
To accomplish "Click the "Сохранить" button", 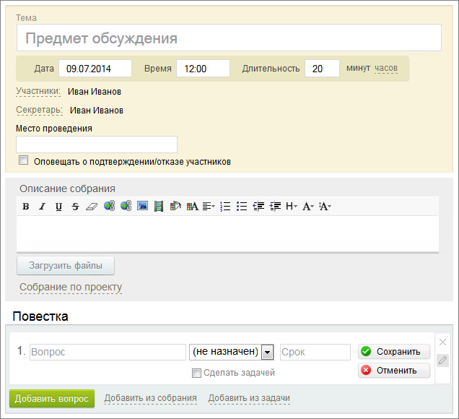I will click(x=394, y=351).
